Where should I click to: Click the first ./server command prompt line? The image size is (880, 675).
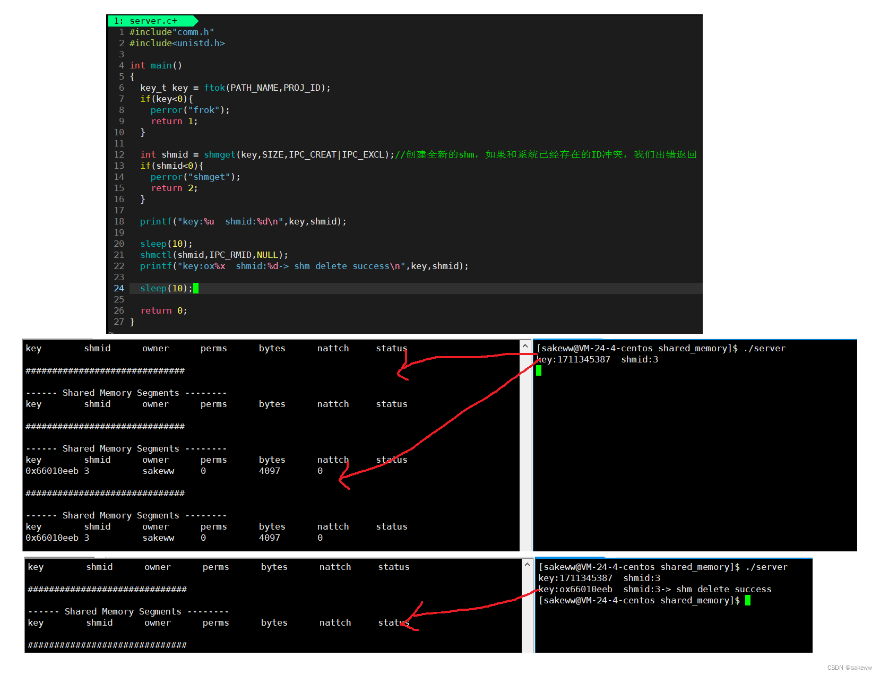tap(661, 348)
